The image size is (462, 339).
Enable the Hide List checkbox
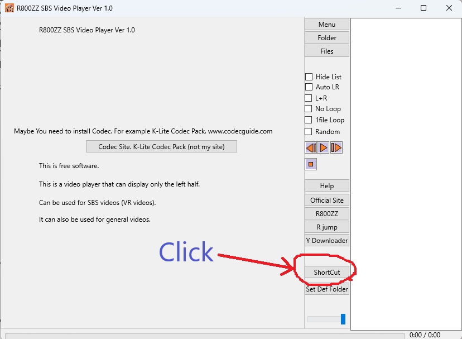tap(309, 77)
